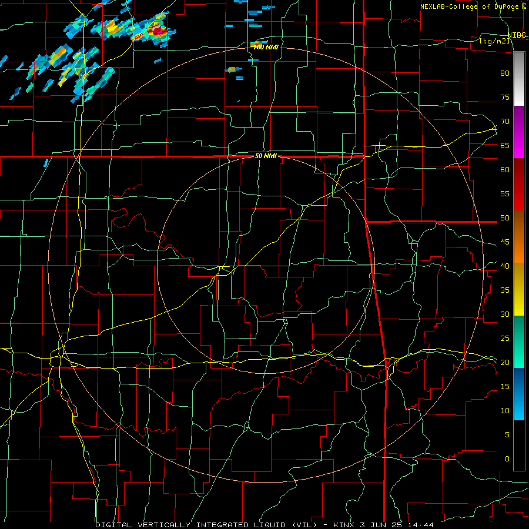
Task: Click the purple-magenta segment of color scale
Action: (519, 132)
